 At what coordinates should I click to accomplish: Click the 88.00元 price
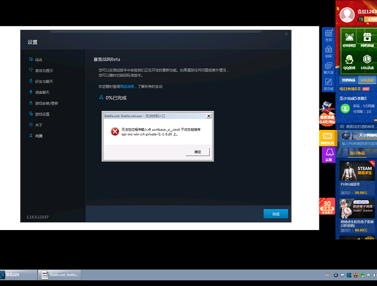361,193
